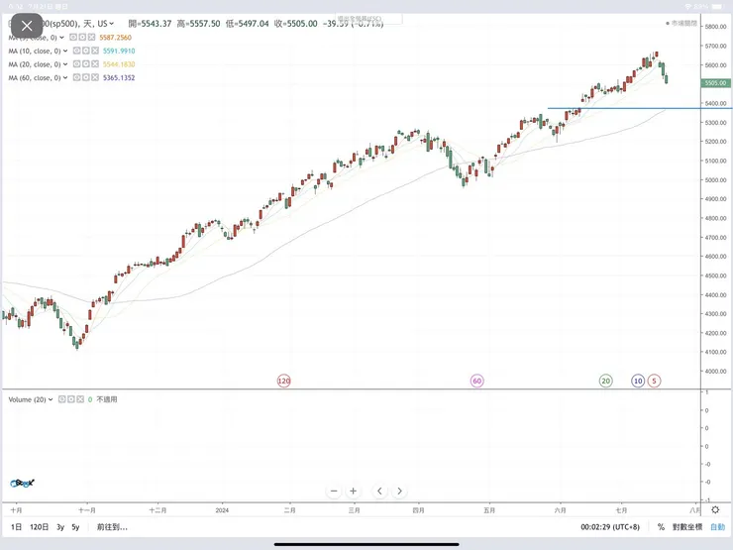Click the 開=5543.37 open price value
Viewport: 733px width, 550px height.
150,24
